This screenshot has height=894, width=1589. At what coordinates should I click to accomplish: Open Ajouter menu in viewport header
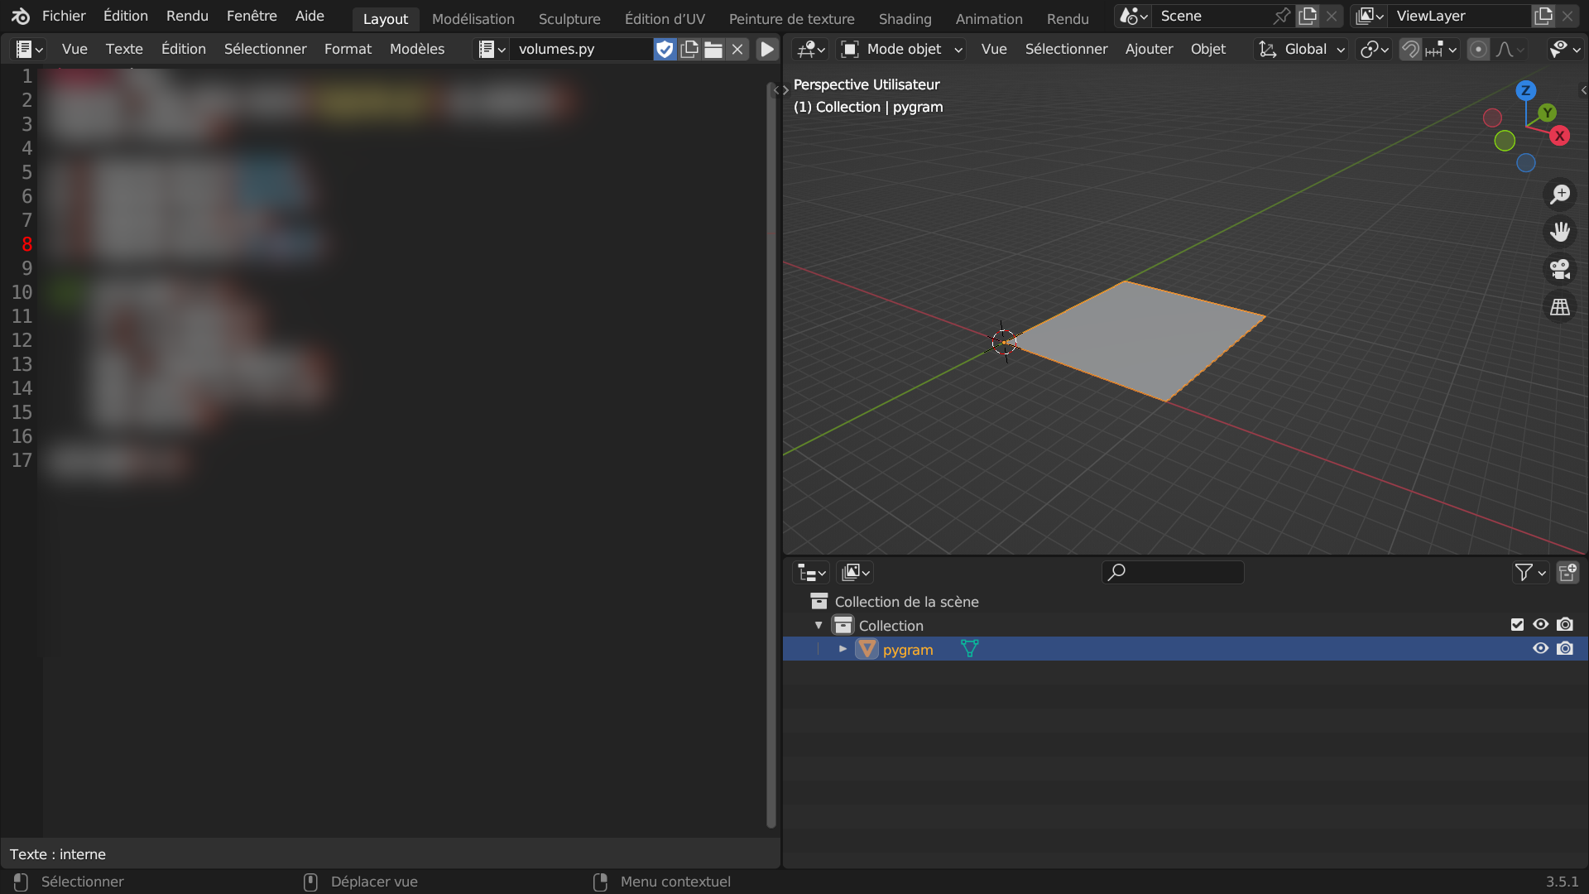1149,50
